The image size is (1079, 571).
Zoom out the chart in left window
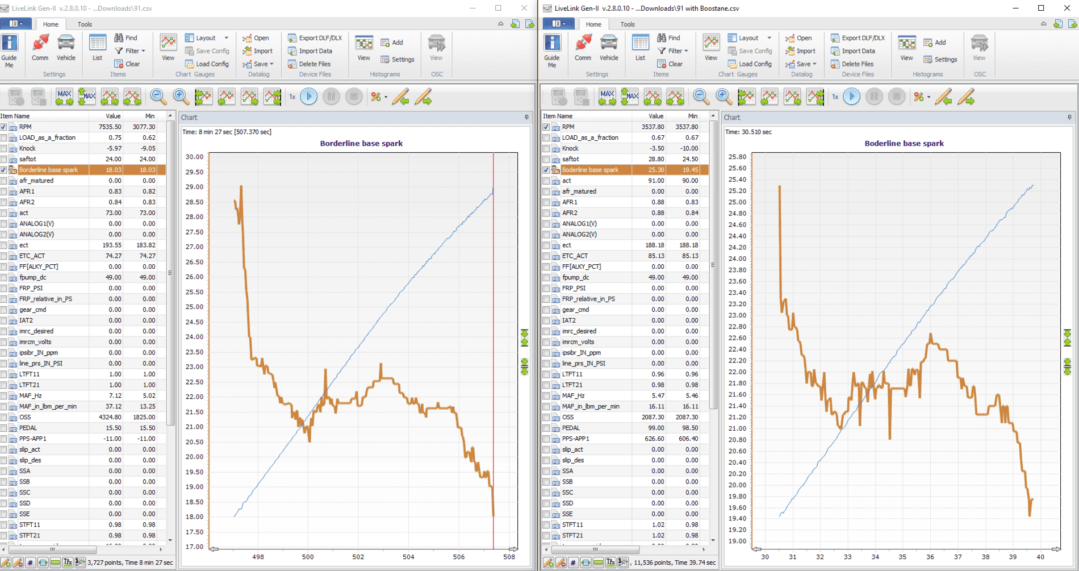click(158, 97)
